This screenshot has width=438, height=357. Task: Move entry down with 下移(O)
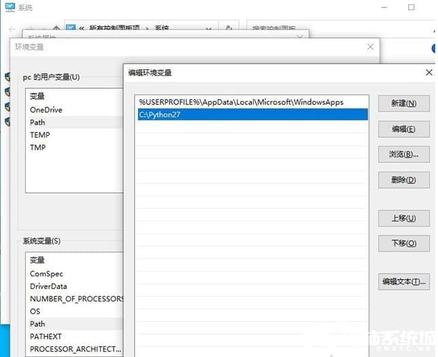pyautogui.click(x=403, y=243)
